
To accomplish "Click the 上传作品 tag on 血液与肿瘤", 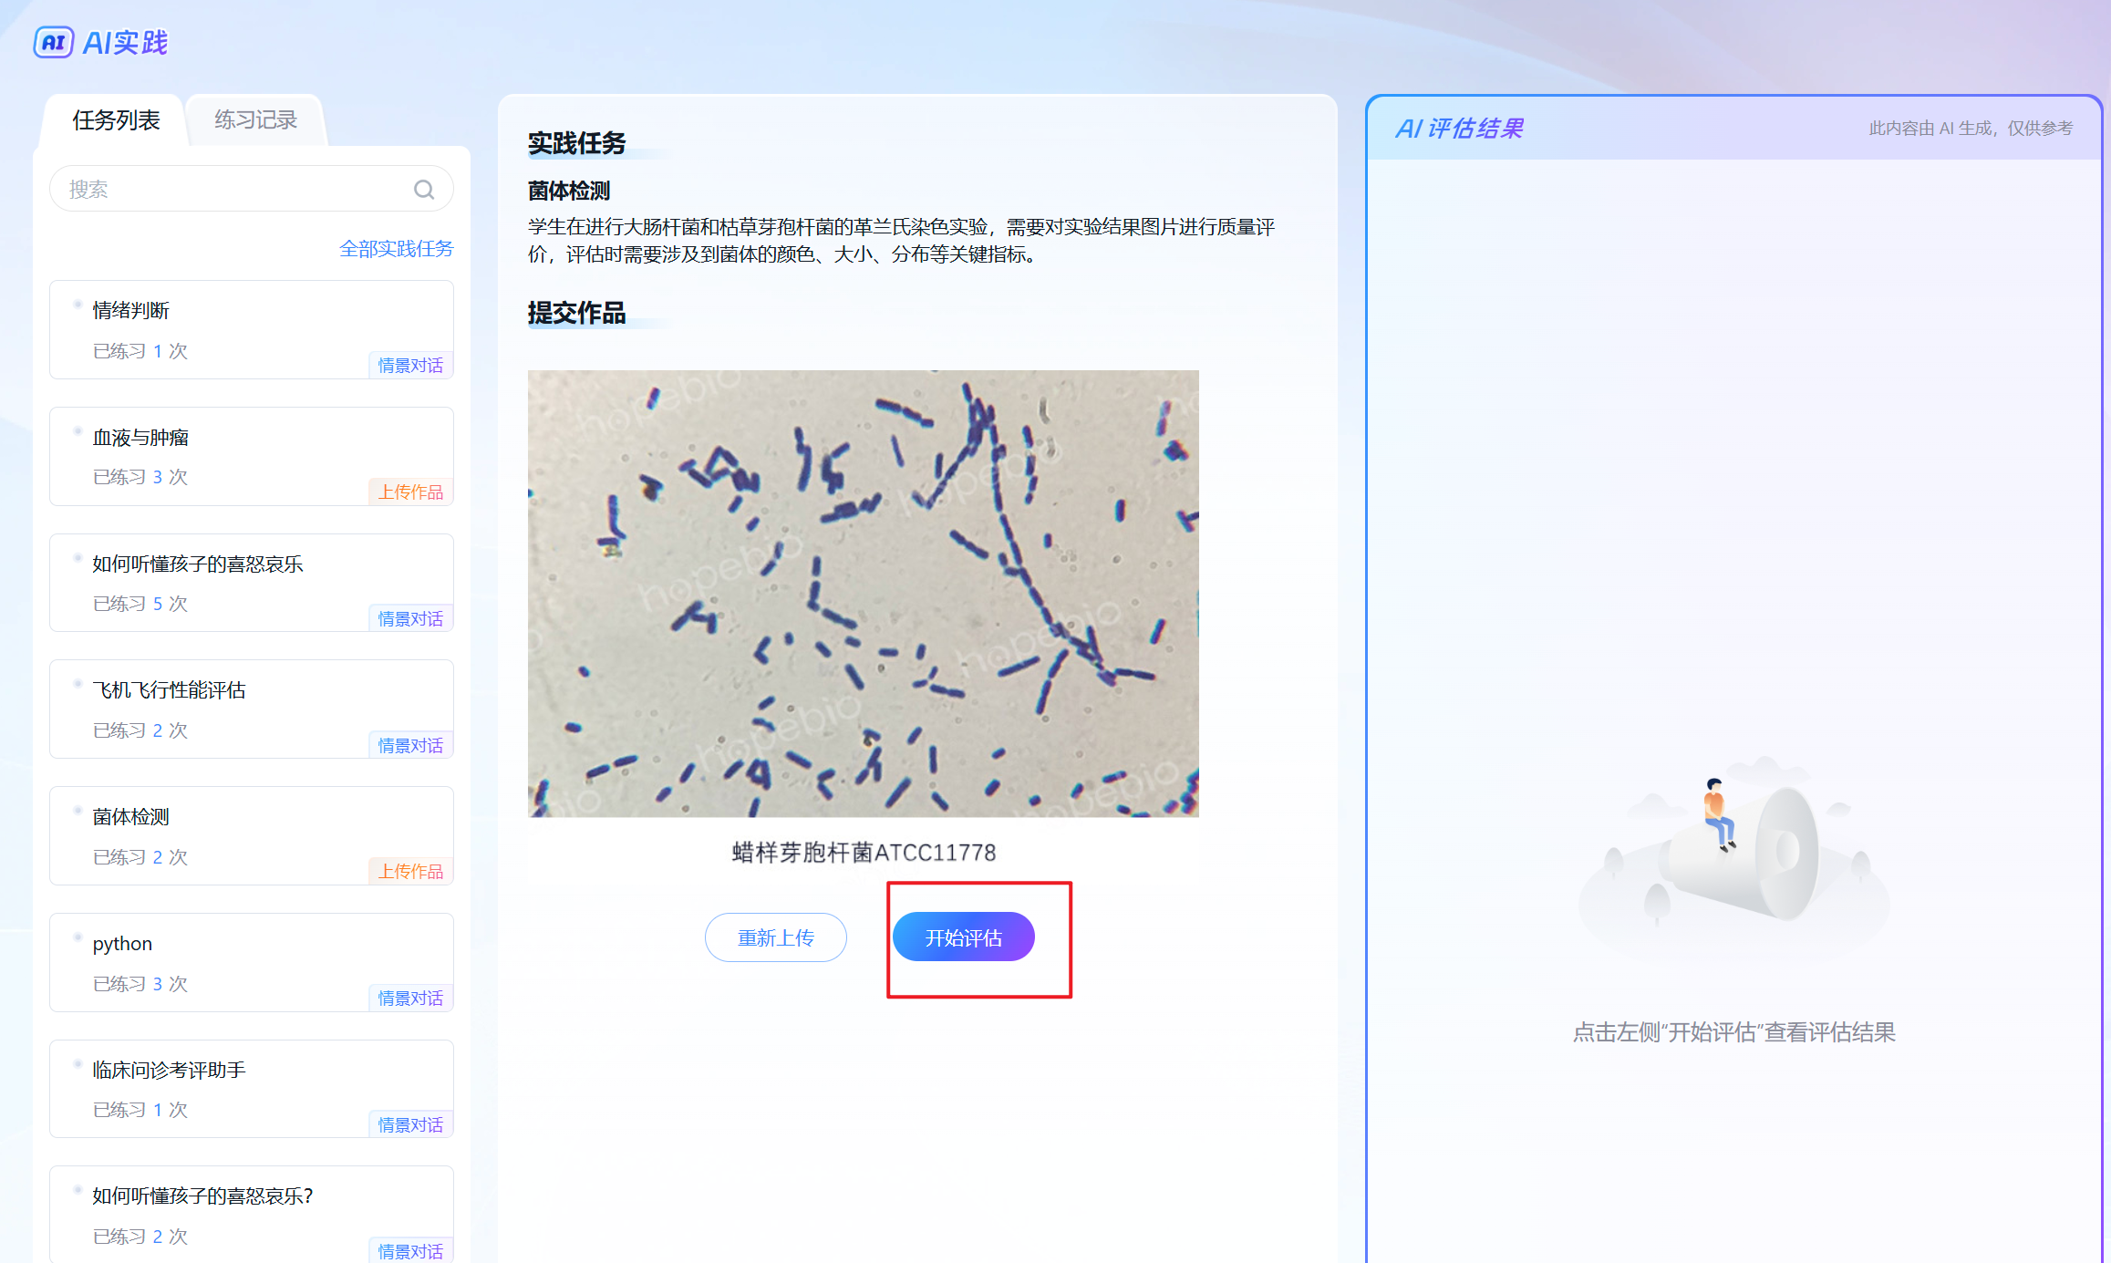I will click(x=410, y=492).
